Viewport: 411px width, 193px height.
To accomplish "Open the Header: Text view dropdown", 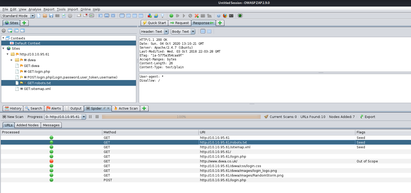I will (x=154, y=31).
